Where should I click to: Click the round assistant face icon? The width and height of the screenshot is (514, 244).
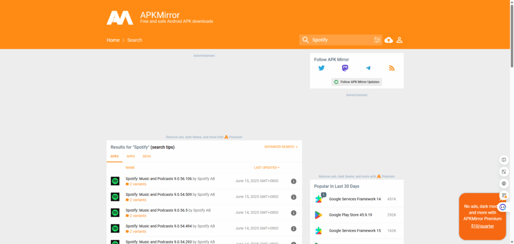(502, 207)
